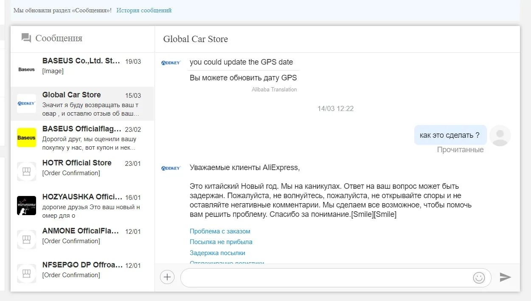Image resolution: width=531 pixels, height=301 pixels.
Task: Click the Alibaba Translation label
Action: pos(274,89)
